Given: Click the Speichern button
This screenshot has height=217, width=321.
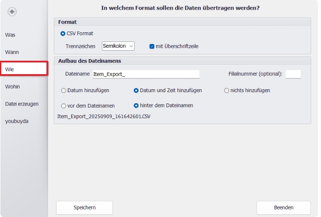Looking at the screenshot, I should coord(85,207).
